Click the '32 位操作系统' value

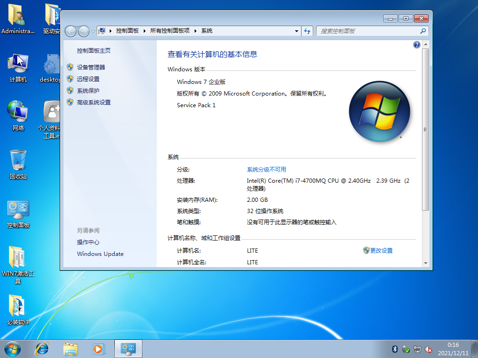point(265,211)
